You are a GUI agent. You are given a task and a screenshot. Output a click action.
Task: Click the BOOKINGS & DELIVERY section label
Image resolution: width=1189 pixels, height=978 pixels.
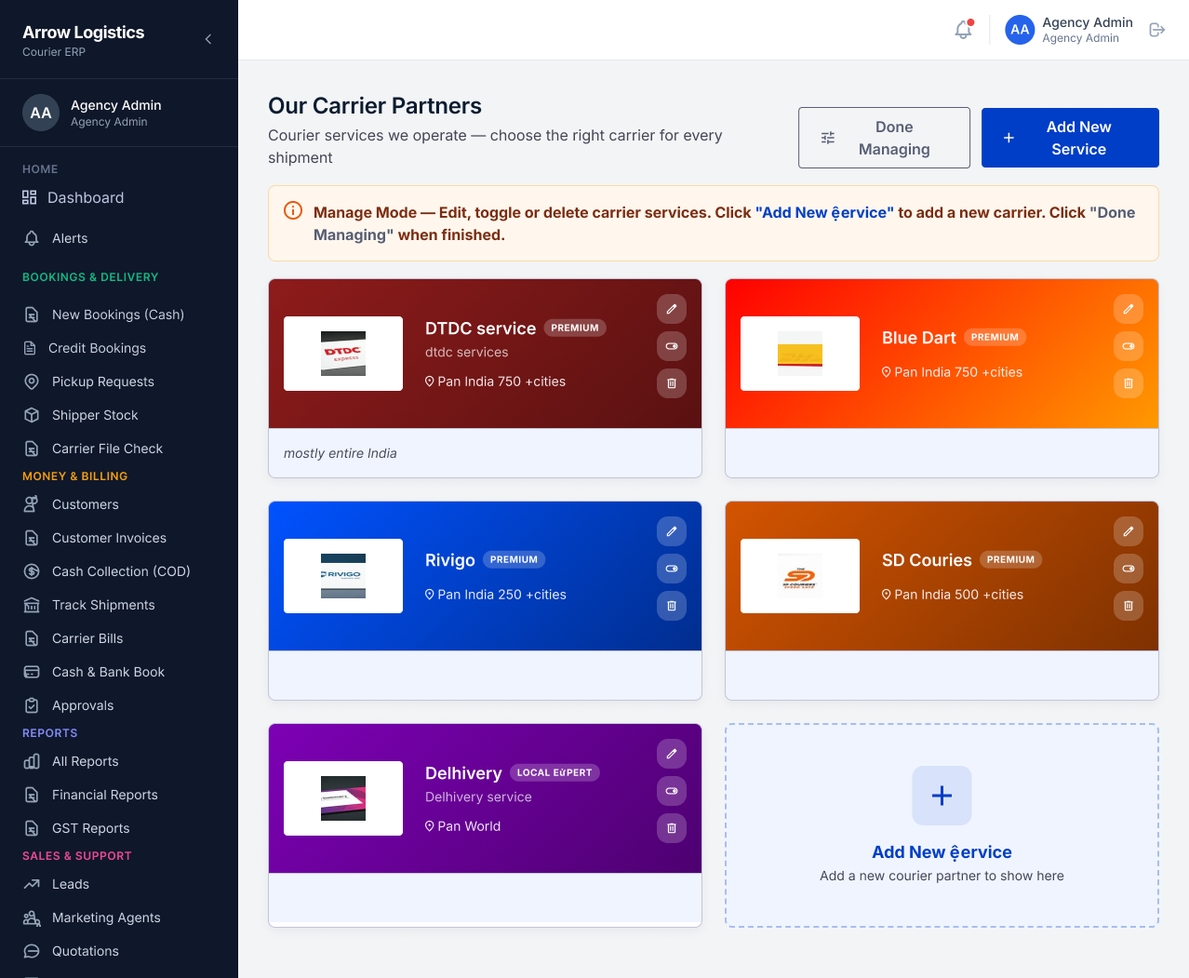coord(90,277)
